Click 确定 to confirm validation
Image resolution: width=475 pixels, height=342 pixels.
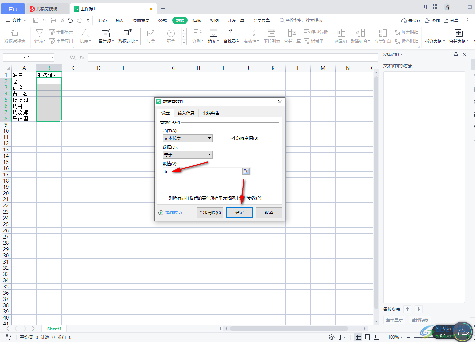[239, 212]
